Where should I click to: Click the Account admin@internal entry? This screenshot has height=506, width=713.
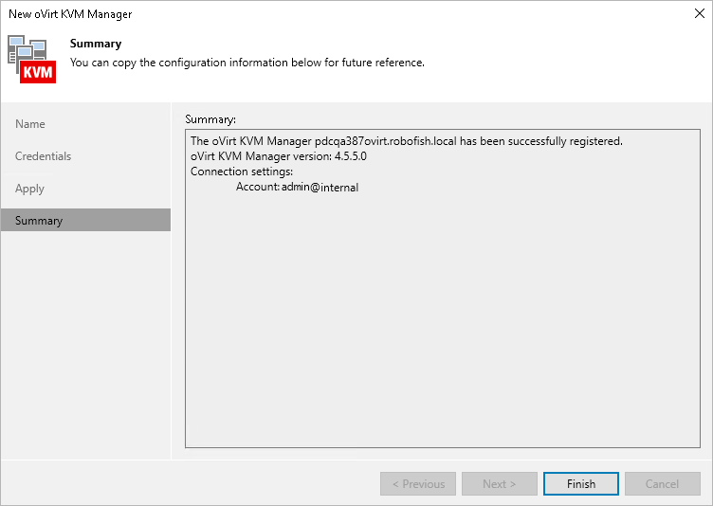(297, 187)
